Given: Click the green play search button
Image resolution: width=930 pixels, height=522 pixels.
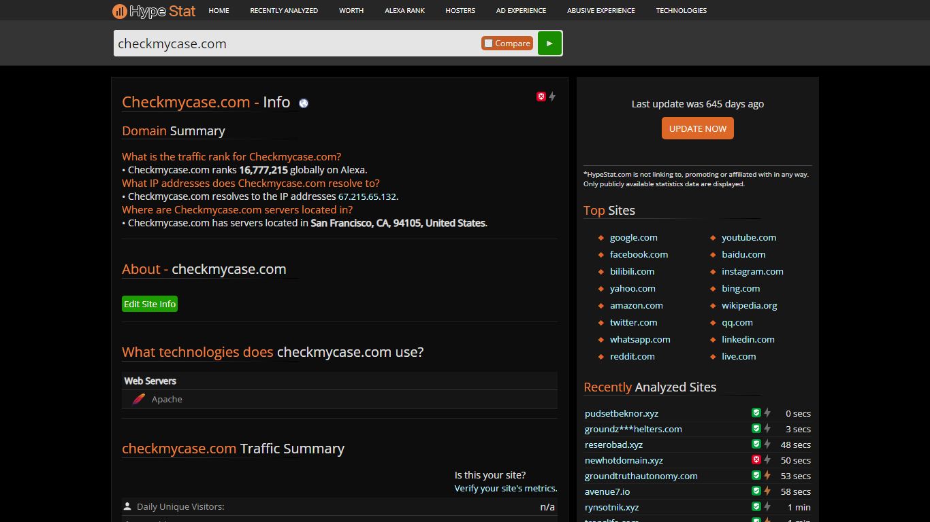Looking at the screenshot, I should (549, 43).
